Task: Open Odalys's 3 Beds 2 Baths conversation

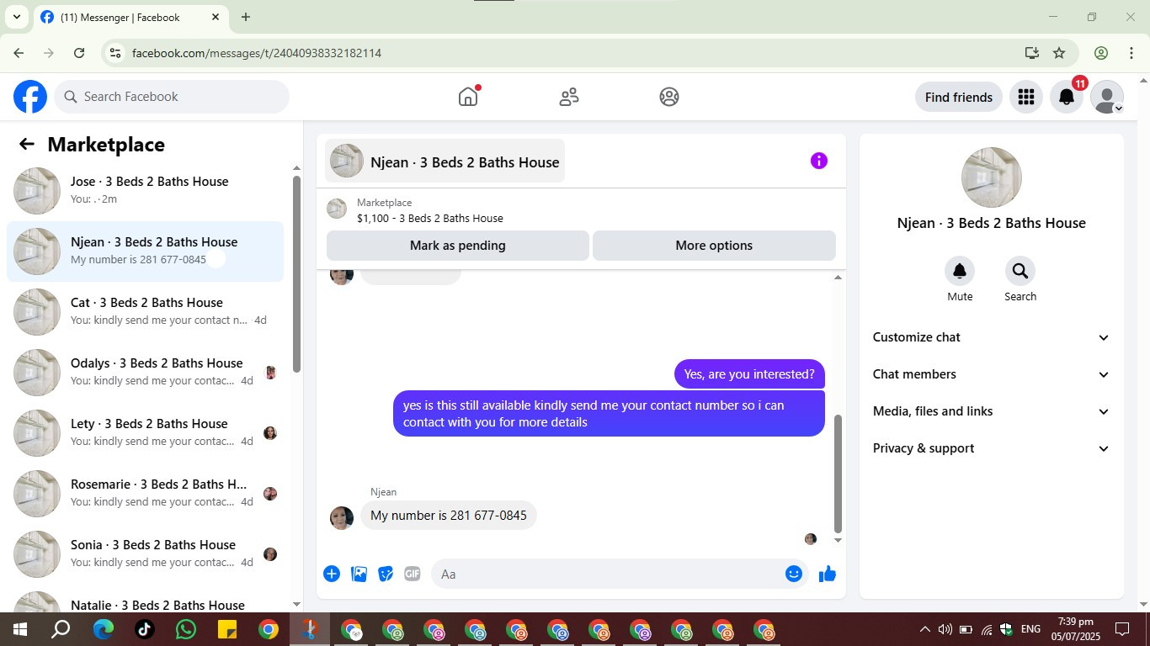Action: [145, 373]
